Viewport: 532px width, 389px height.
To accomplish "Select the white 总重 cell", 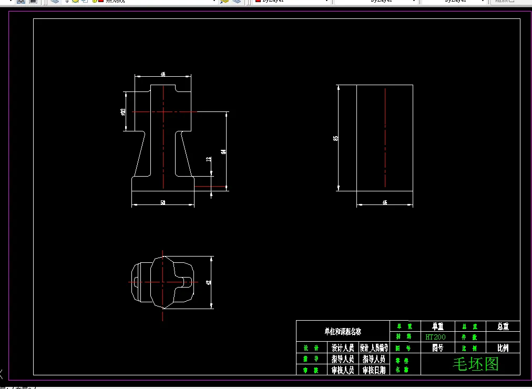I will [503, 326].
